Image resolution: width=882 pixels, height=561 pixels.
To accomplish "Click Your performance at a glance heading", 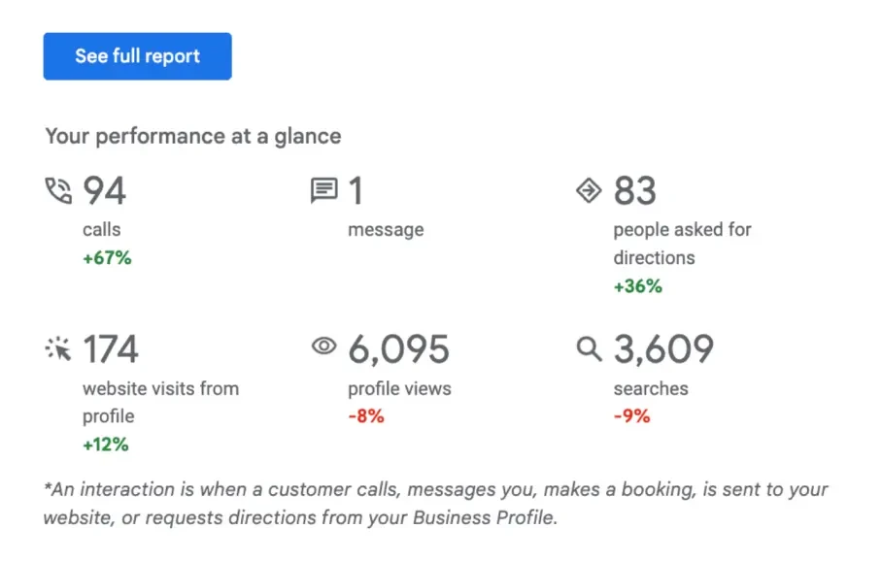I will [193, 136].
